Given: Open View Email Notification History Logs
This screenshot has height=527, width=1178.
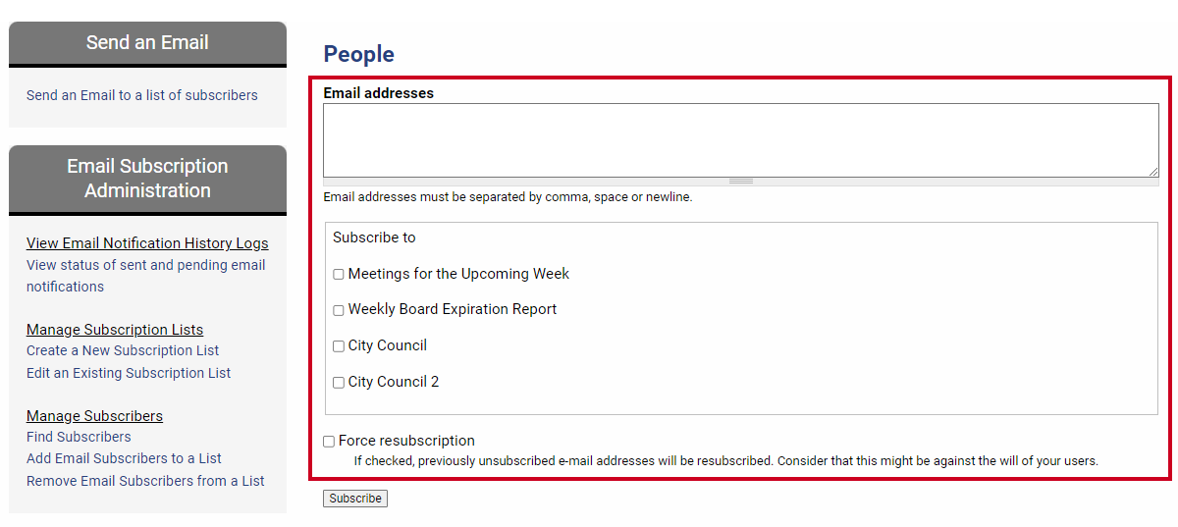Looking at the screenshot, I should (147, 243).
